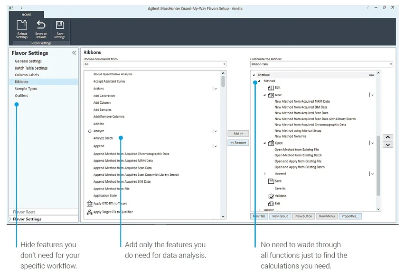The height and width of the screenshot is (278, 405).
Task: Click the Save Settings icon
Action: tap(60, 25)
